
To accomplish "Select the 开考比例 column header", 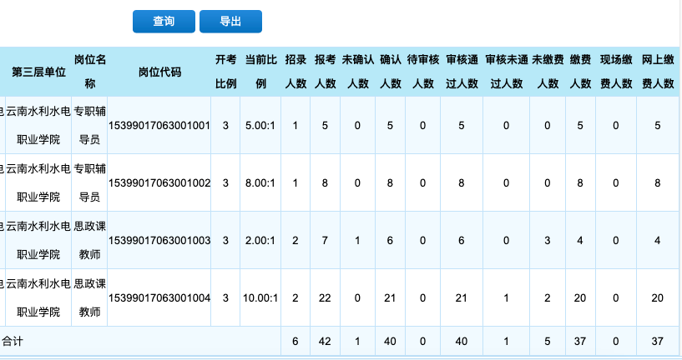I will 225,72.
